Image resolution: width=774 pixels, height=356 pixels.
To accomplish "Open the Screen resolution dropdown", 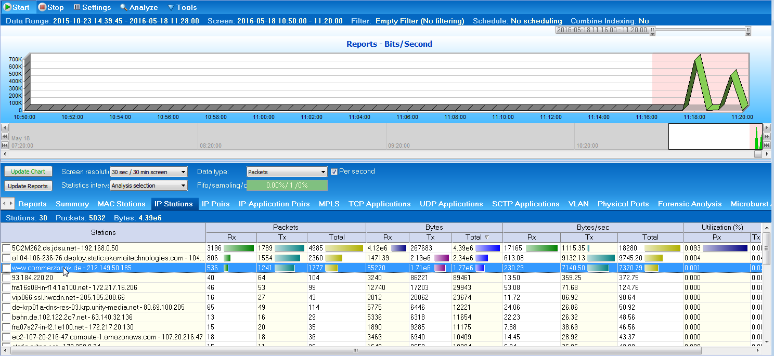I will tap(149, 172).
